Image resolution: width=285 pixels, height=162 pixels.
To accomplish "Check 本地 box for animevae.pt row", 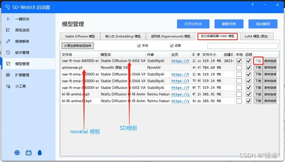I will point(239,67).
